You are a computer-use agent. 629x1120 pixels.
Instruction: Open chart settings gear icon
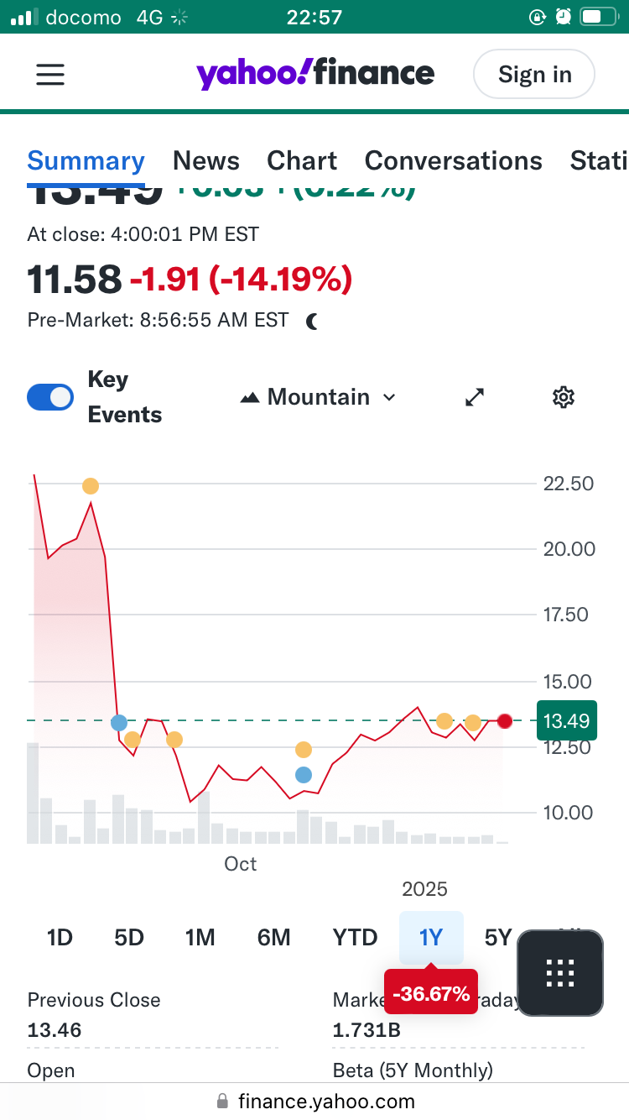564,397
